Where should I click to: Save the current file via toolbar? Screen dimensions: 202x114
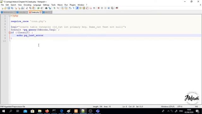(x=9, y=8)
